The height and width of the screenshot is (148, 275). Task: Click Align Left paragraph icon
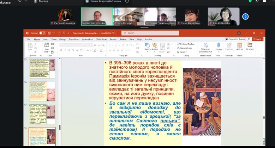110,50
